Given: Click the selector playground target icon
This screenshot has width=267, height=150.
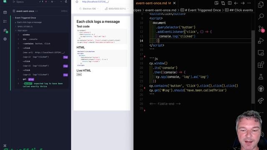Looking at the screenshot, I should 77,2.
